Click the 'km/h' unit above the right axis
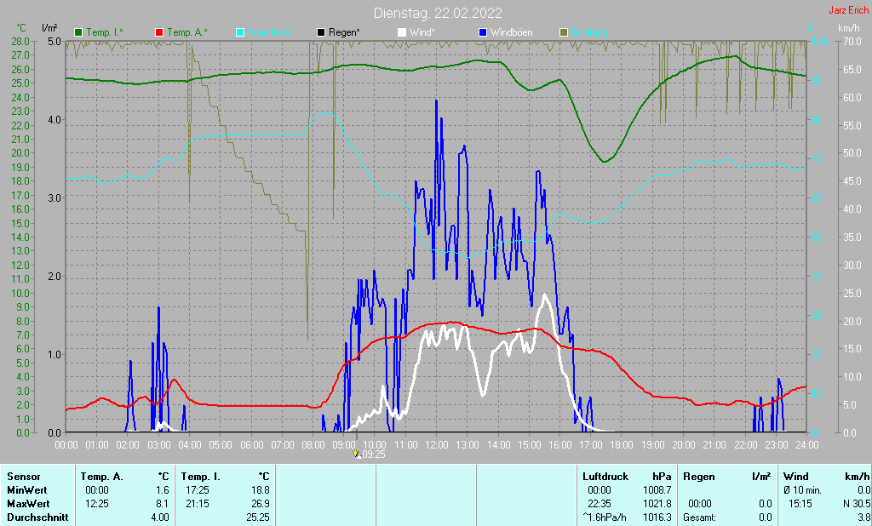 (849, 28)
